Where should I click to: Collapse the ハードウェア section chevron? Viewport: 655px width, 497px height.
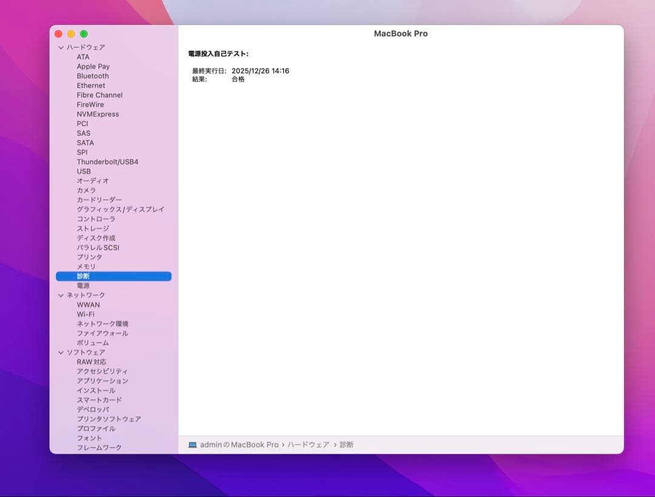61,47
